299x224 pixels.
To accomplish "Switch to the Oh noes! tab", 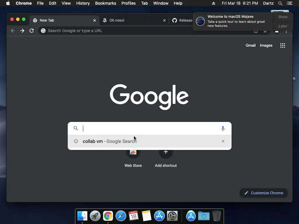I will tap(134, 20).
